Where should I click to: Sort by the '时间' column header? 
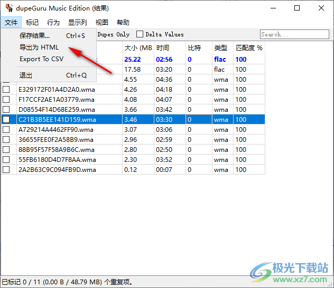click(x=169, y=47)
